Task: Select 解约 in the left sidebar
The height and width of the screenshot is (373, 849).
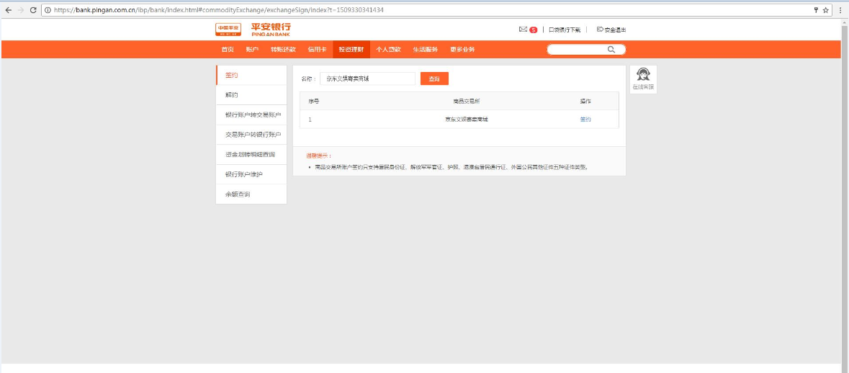Action: tap(231, 95)
